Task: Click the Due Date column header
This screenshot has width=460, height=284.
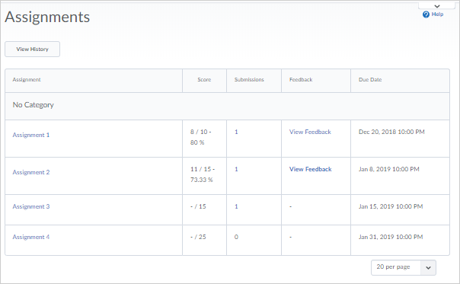Action: point(370,79)
